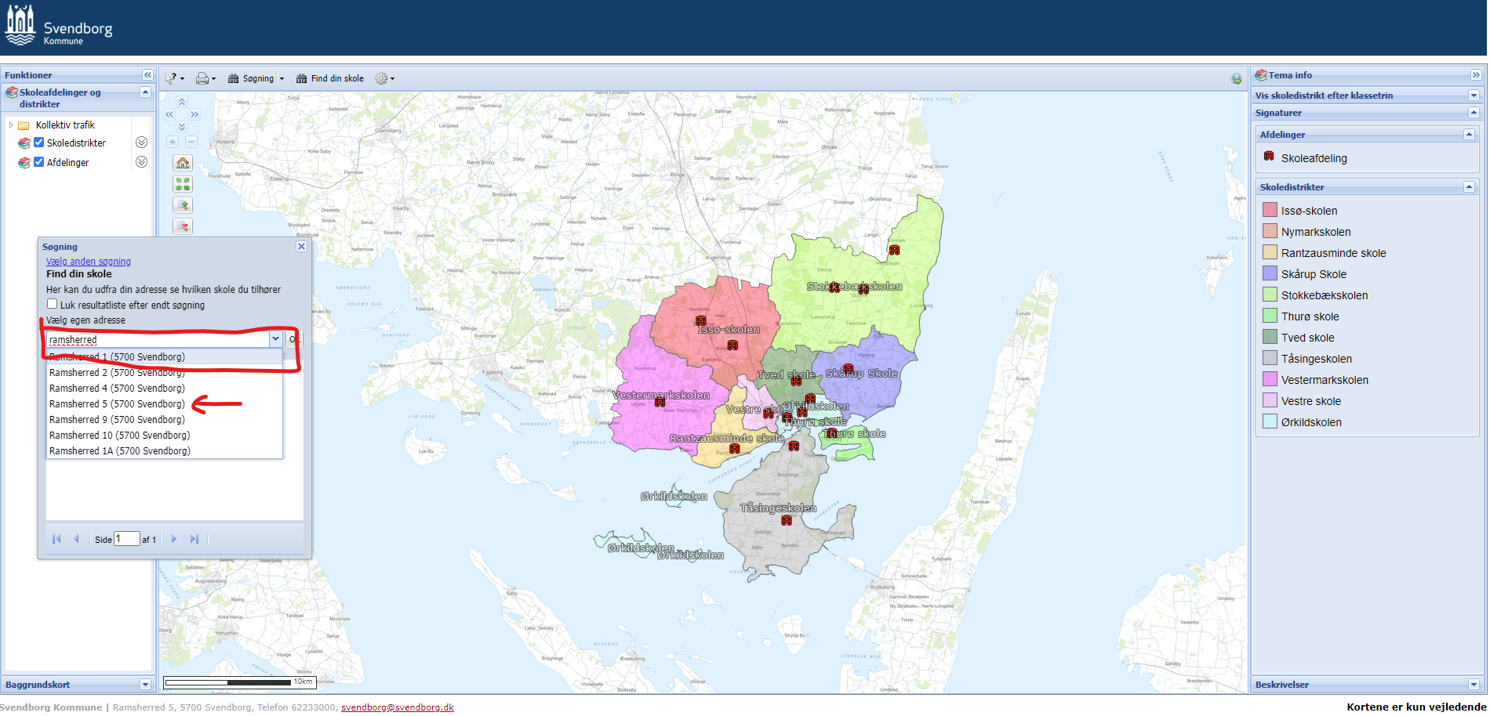The width and height of the screenshot is (1490, 716).
Task: Open the 'Vælg anden søgning' link
Action: (88, 261)
